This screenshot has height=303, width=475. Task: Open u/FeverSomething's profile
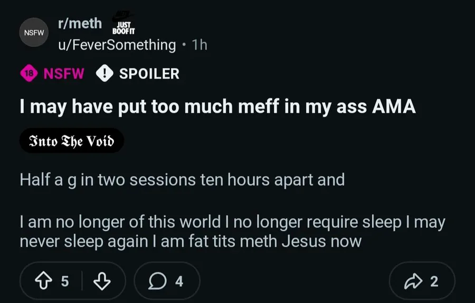coord(117,45)
